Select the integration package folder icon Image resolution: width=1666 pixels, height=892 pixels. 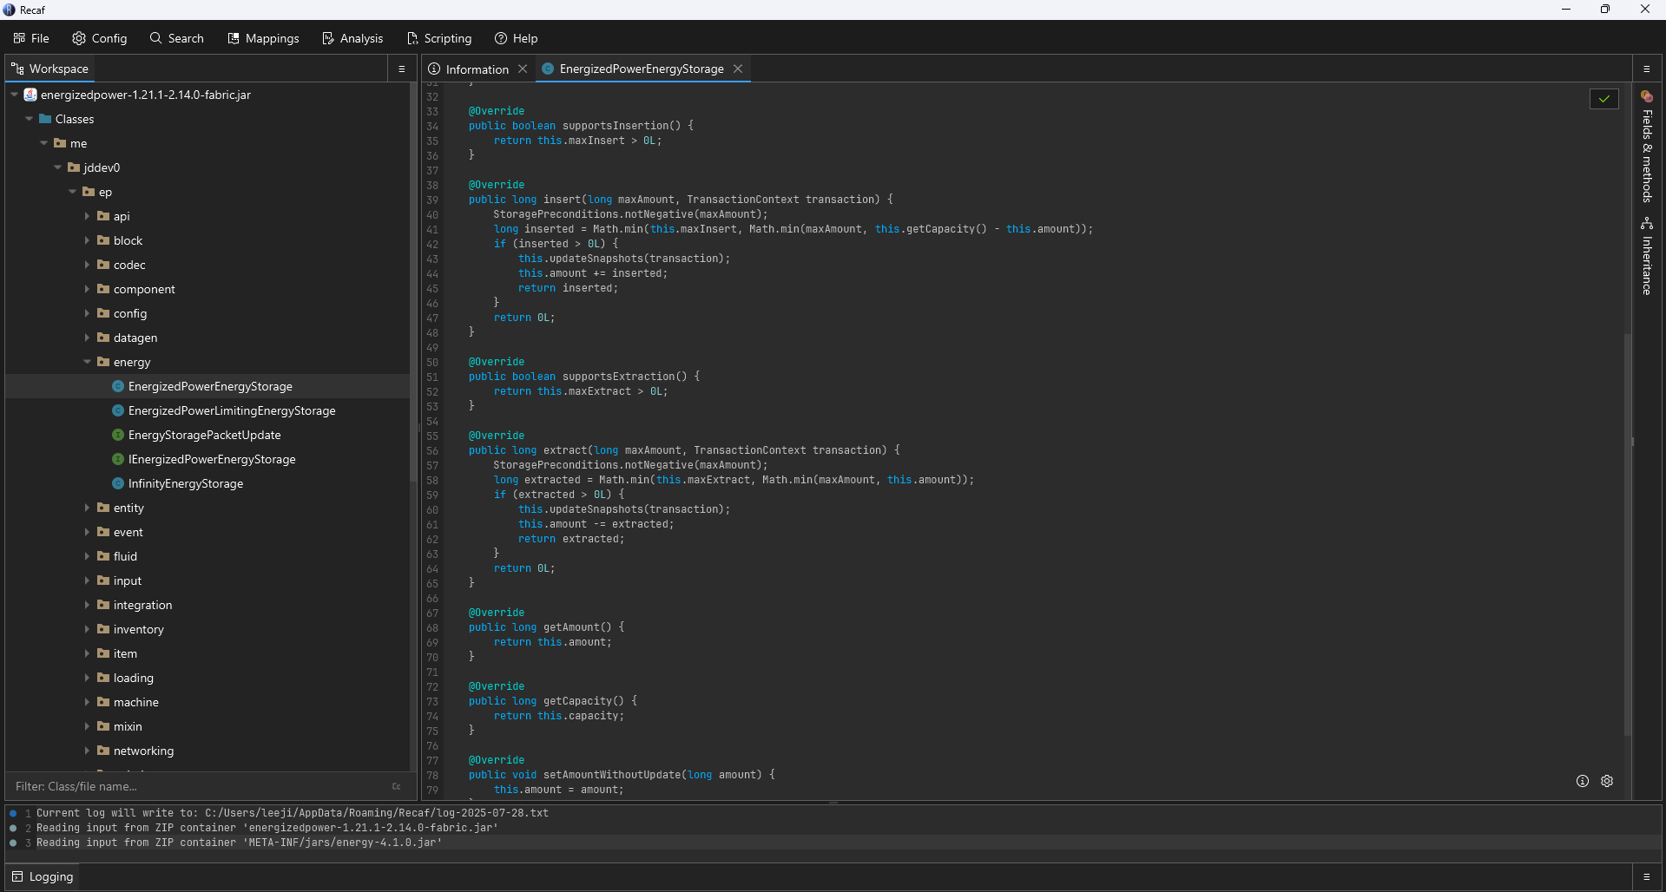[x=103, y=605]
